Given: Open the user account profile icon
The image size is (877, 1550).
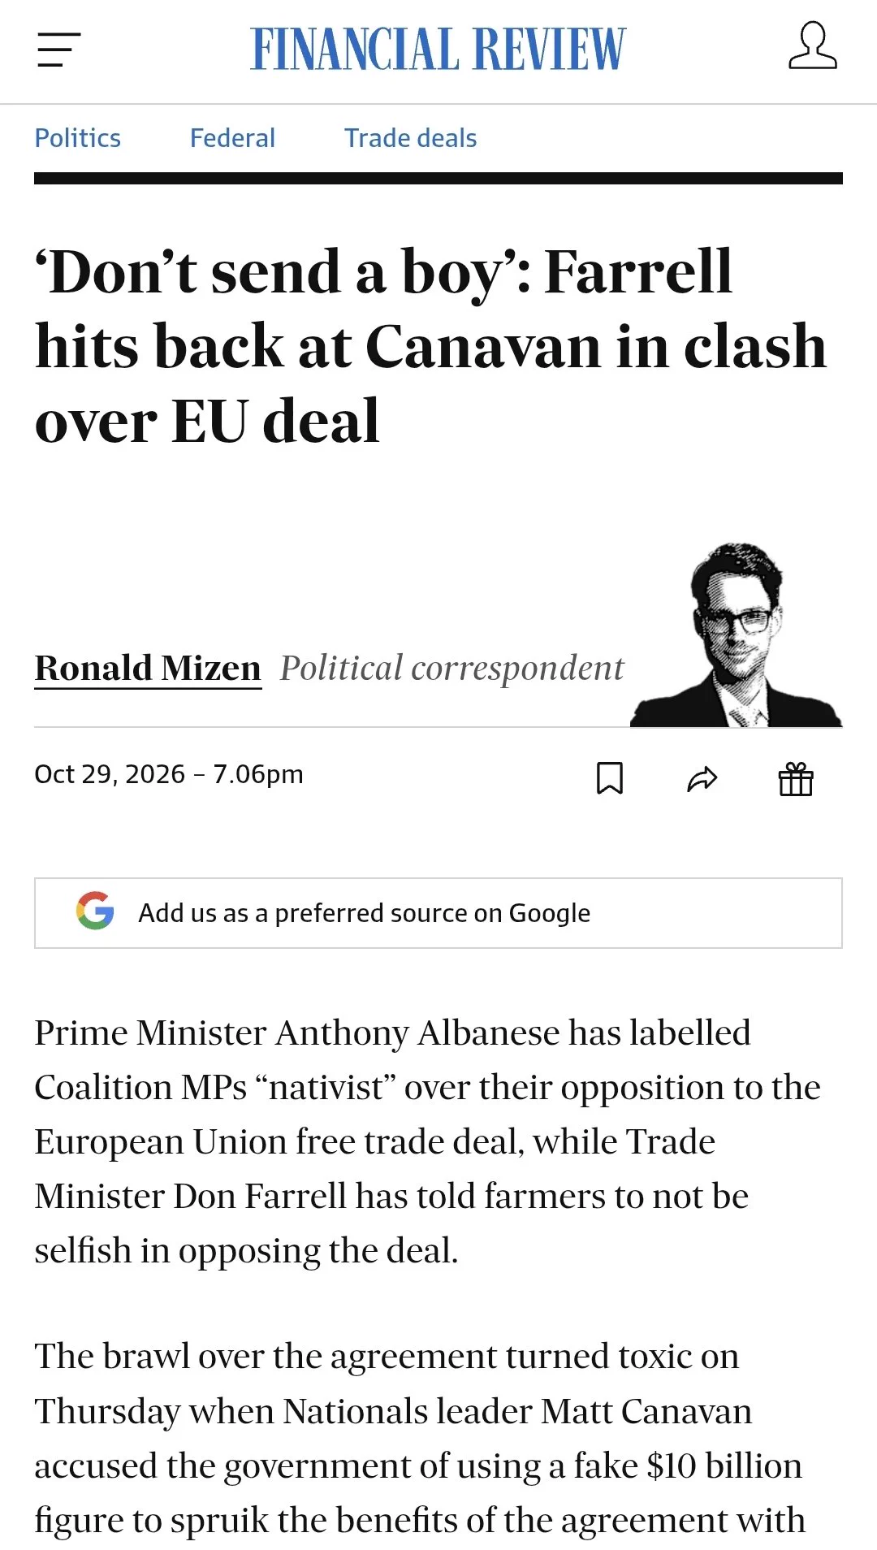Looking at the screenshot, I should (812, 46).
